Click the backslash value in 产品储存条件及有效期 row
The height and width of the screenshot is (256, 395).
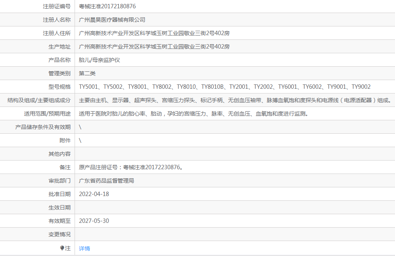(x=80, y=127)
